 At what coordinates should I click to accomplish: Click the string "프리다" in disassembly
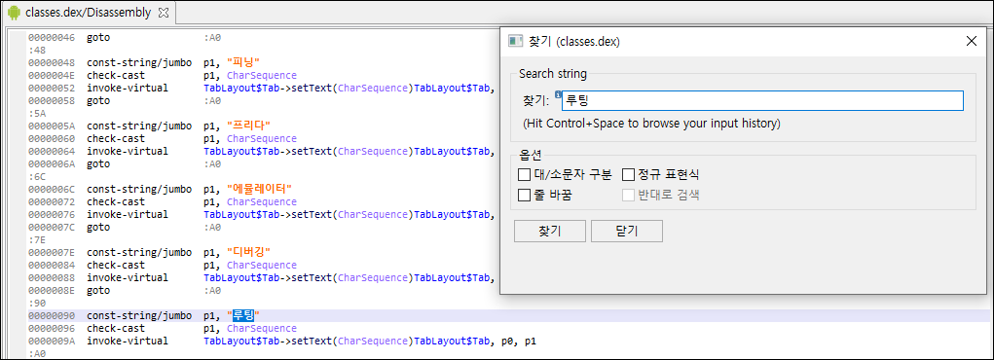[248, 126]
